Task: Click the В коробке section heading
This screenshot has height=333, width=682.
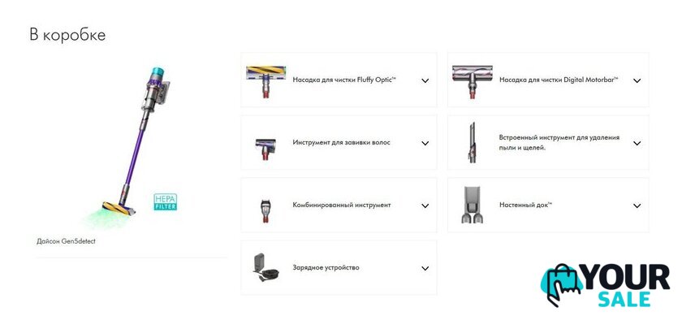Action: [x=67, y=34]
